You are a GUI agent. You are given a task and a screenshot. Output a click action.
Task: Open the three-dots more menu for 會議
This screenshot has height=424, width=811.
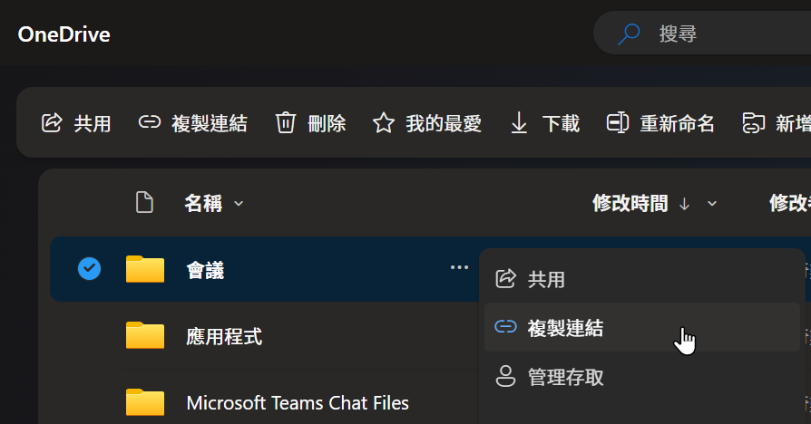point(459,267)
